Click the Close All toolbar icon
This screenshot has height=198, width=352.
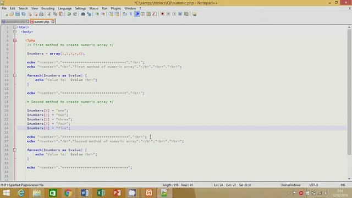point(36,14)
